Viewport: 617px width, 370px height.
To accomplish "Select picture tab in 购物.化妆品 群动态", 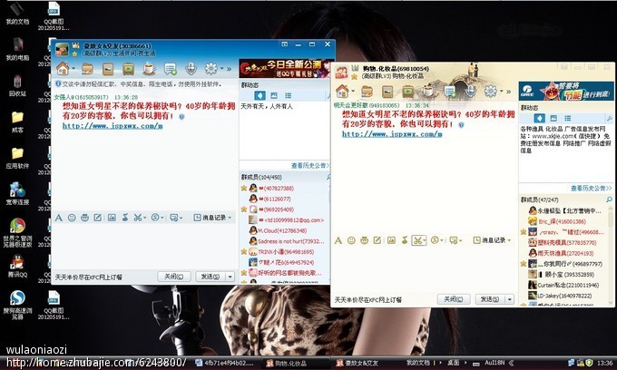I will [553, 118].
